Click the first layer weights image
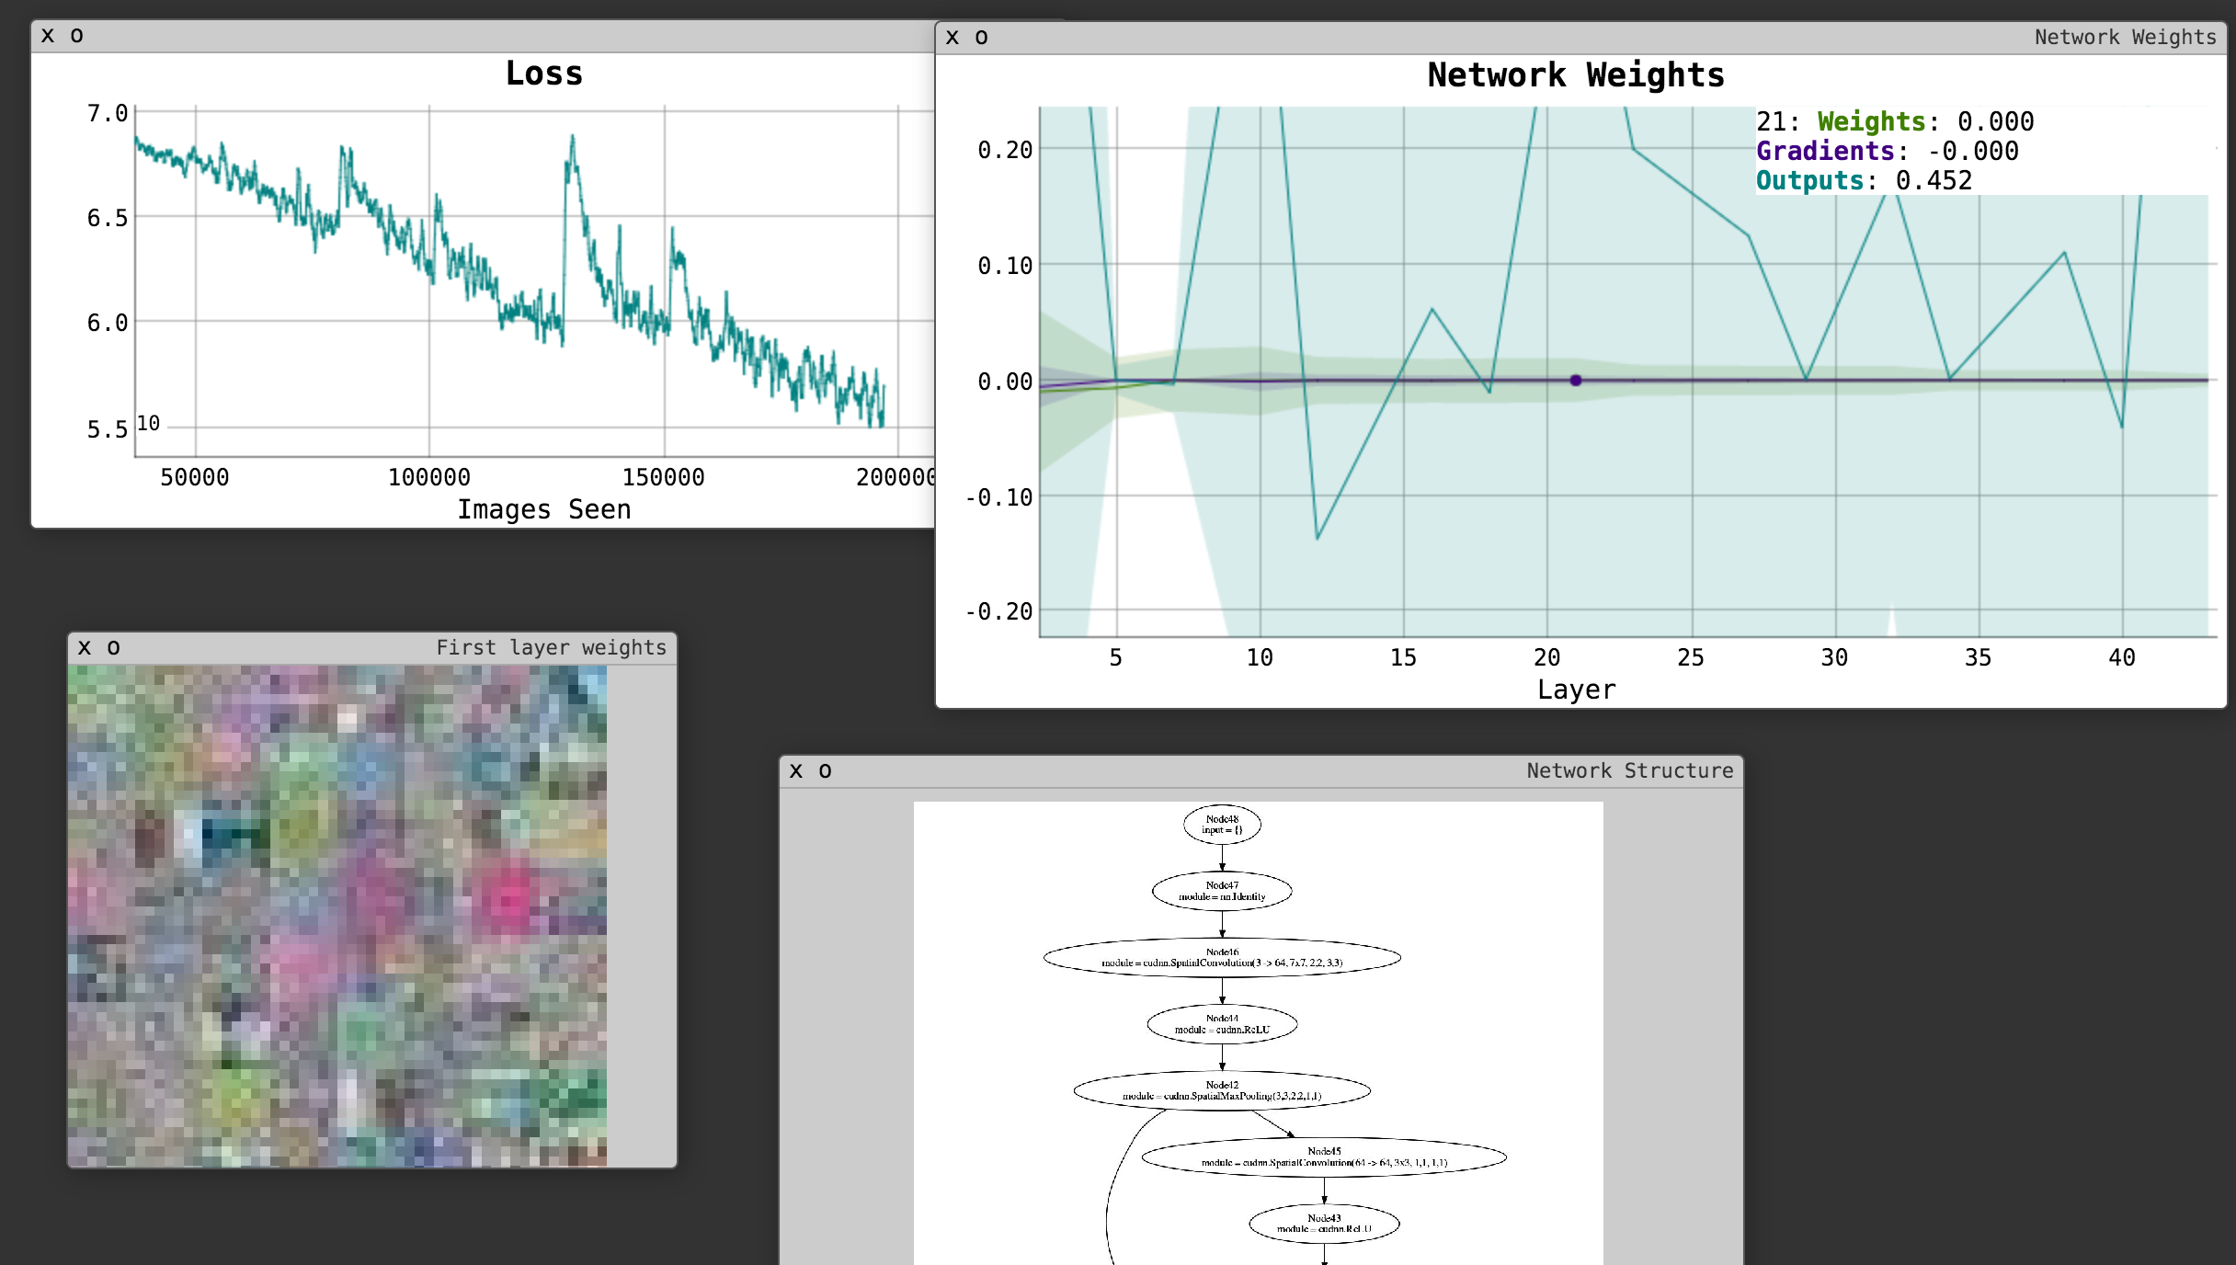 337,917
